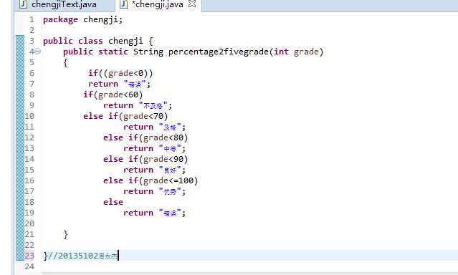Viewport: 458px width, 275px height.
Task: Click the 'int grade' parameter
Action: (296, 52)
